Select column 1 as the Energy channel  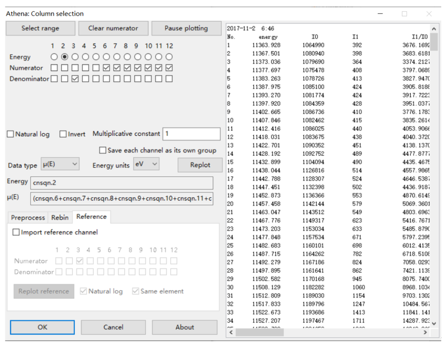coord(54,57)
